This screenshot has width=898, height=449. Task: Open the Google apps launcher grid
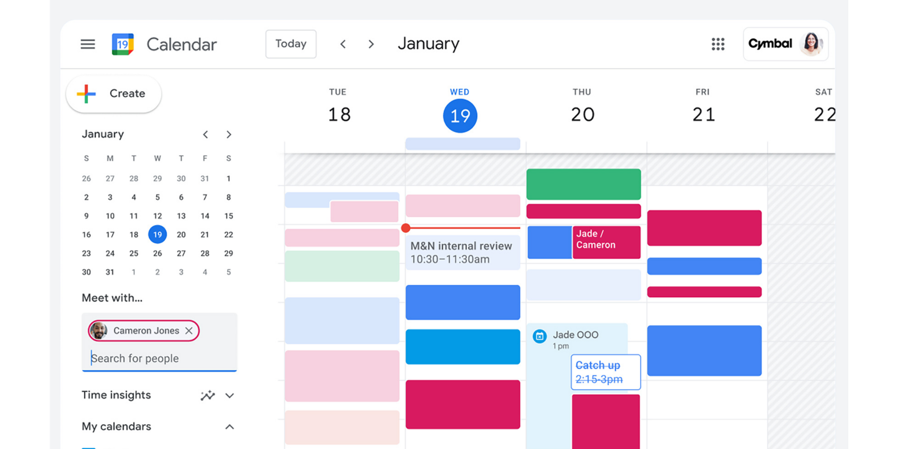click(x=718, y=44)
